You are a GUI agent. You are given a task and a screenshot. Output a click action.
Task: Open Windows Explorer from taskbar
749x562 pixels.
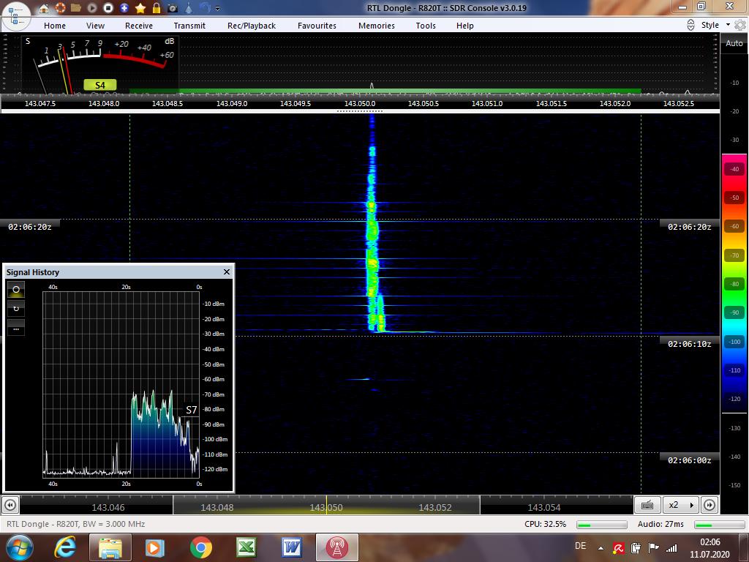click(x=110, y=547)
